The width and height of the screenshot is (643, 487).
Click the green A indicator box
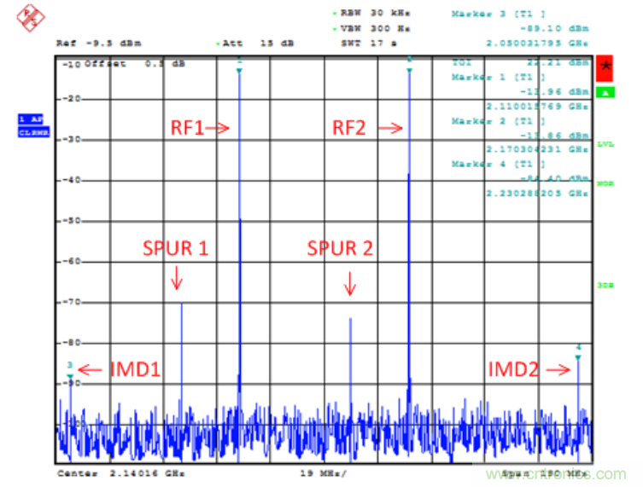pos(605,92)
